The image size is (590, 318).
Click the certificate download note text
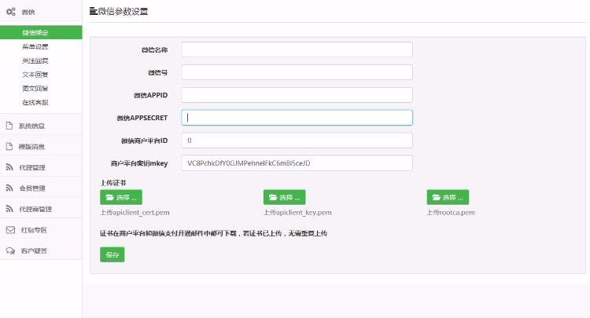pyautogui.click(x=213, y=233)
